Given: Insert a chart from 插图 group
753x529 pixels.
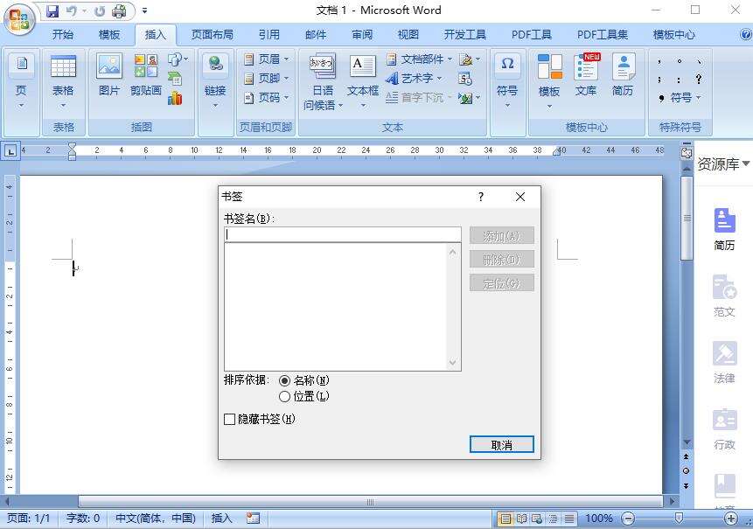Looking at the screenshot, I should click(x=175, y=98).
